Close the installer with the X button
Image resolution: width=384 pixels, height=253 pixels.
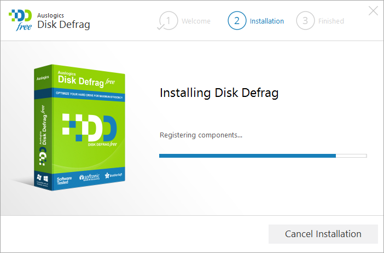[x=373, y=11]
